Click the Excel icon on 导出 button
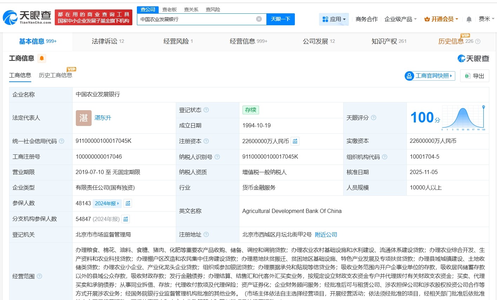 (x=467, y=76)
